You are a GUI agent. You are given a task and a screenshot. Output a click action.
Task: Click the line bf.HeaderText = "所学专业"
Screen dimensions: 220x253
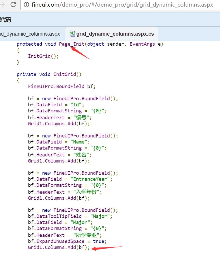65,235
